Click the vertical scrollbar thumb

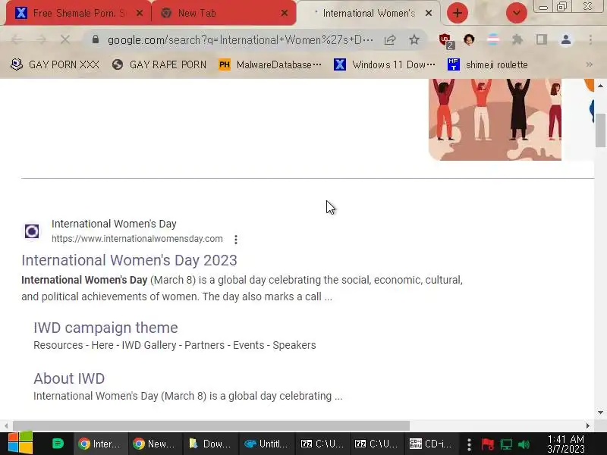(x=600, y=130)
